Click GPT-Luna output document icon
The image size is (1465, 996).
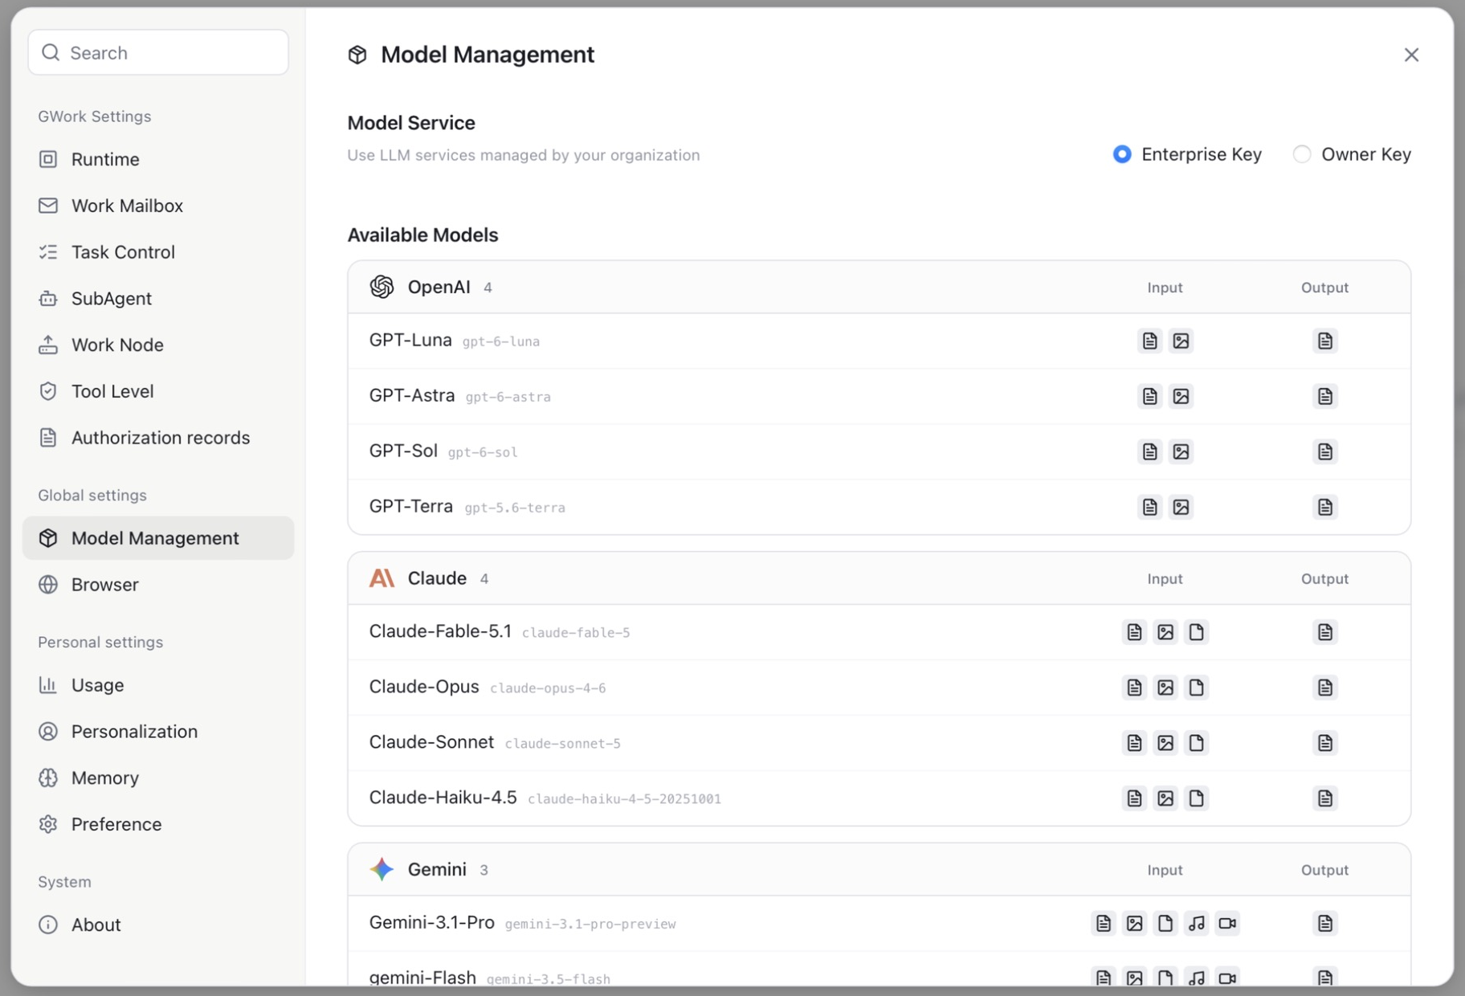(1325, 341)
